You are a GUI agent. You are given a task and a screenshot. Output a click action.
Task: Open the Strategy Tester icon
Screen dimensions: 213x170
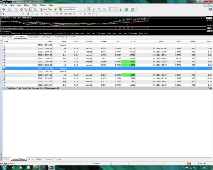point(35,9)
